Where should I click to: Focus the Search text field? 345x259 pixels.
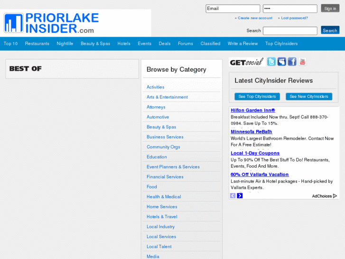290,30
